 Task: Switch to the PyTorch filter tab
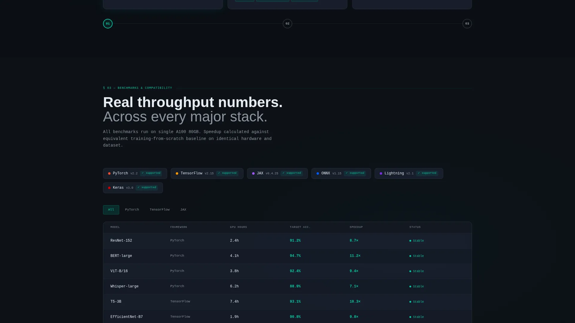pos(132,210)
